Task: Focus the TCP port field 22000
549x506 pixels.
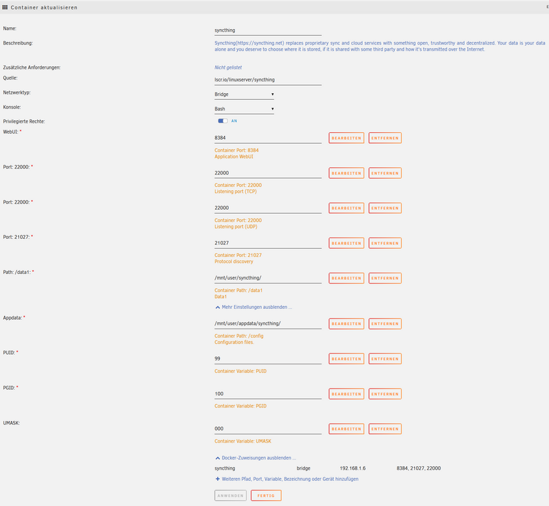Action: (x=268, y=173)
